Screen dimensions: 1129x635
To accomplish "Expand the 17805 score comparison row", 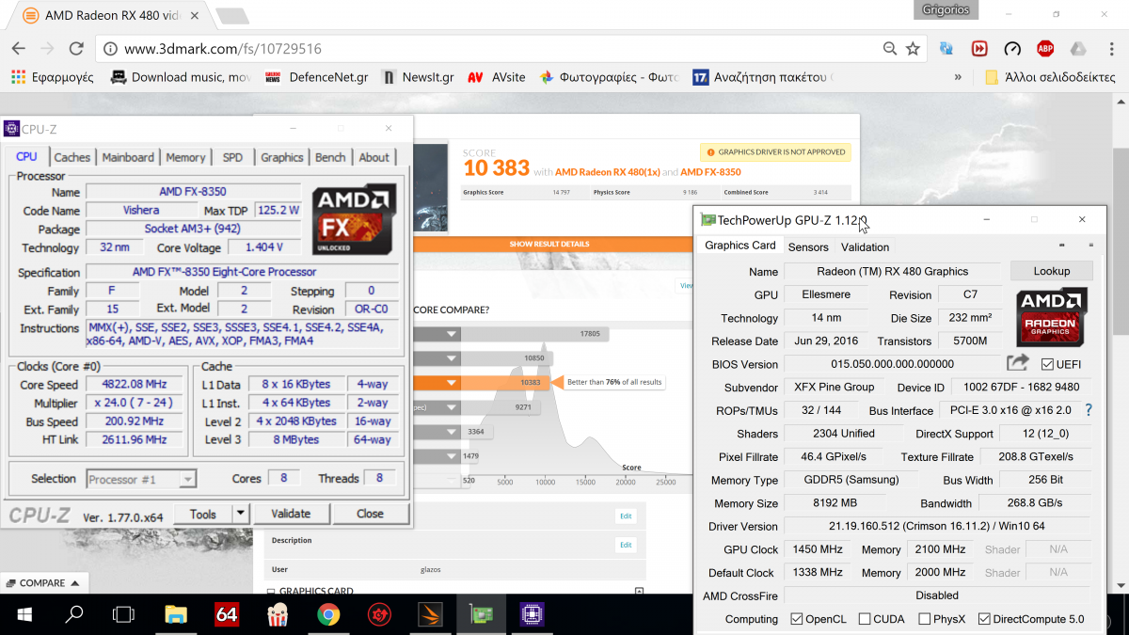I will (453, 334).
